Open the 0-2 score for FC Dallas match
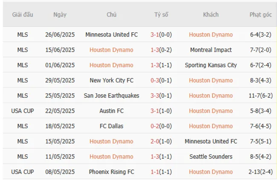This screenshot has height=182, width=277. pos(155,126)
